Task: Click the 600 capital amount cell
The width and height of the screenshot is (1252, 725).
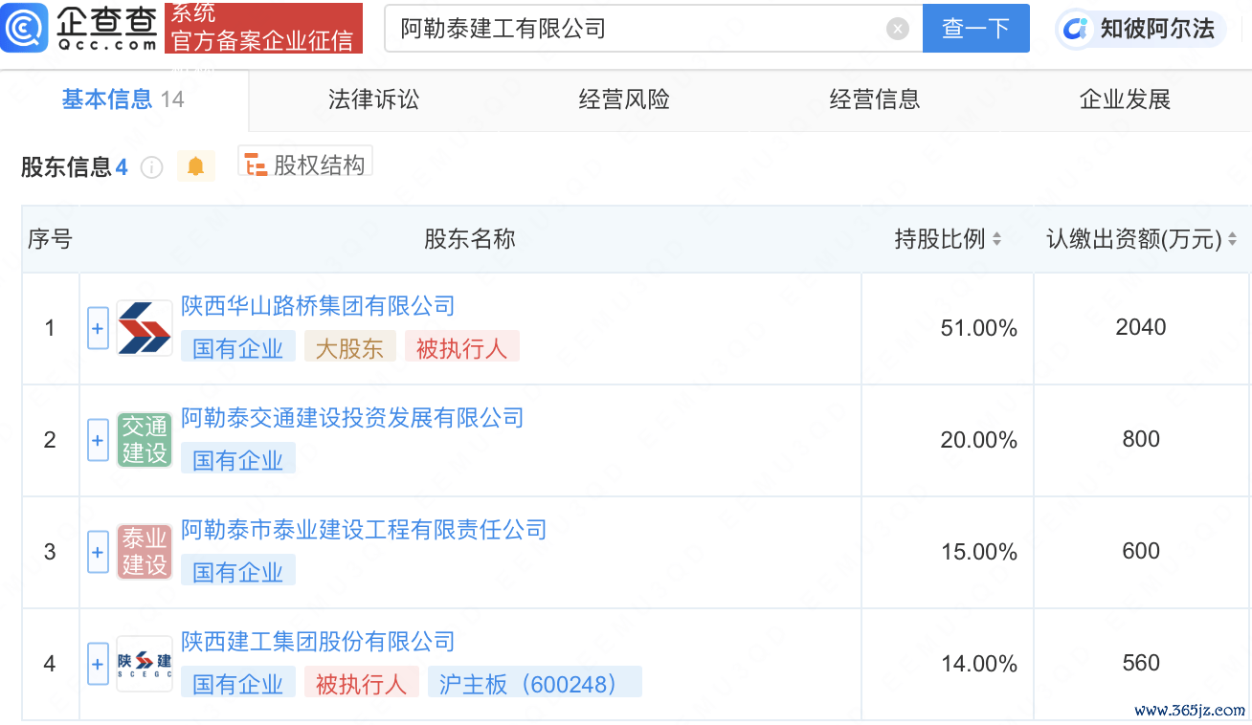Action: (1141, 552)
